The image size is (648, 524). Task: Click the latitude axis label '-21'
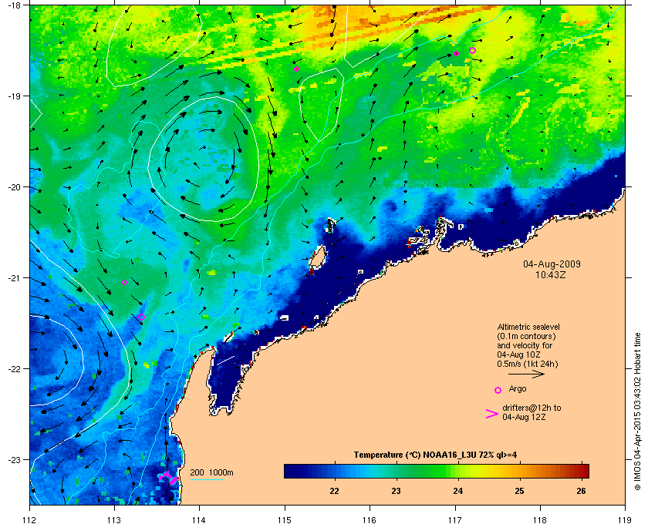14,278
